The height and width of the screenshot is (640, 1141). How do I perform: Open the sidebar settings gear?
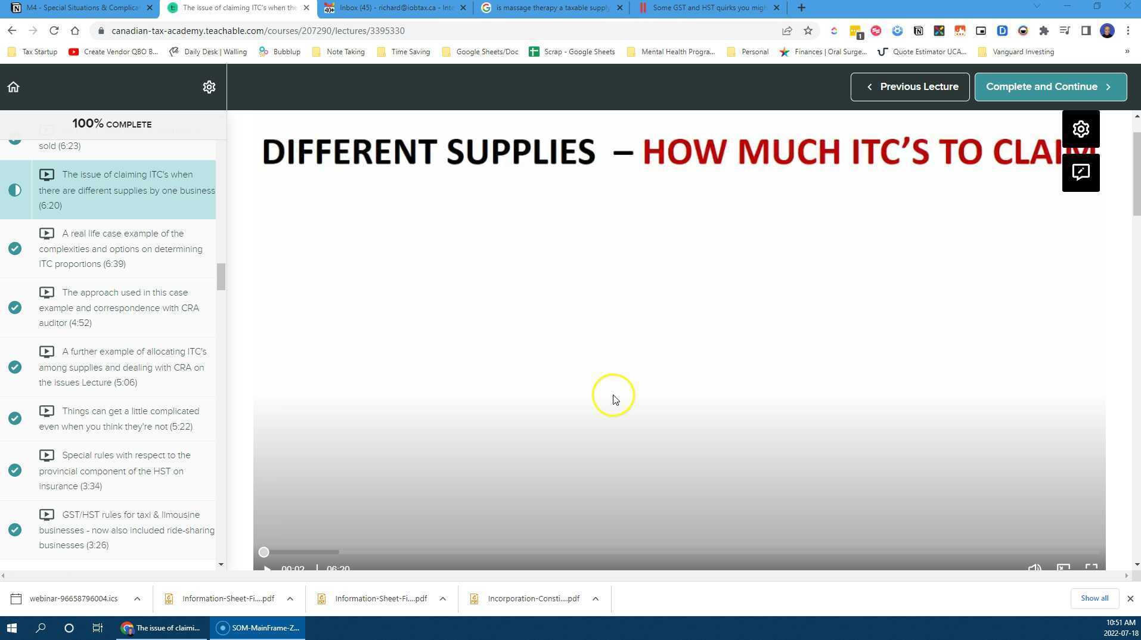(x=209, y=86)
